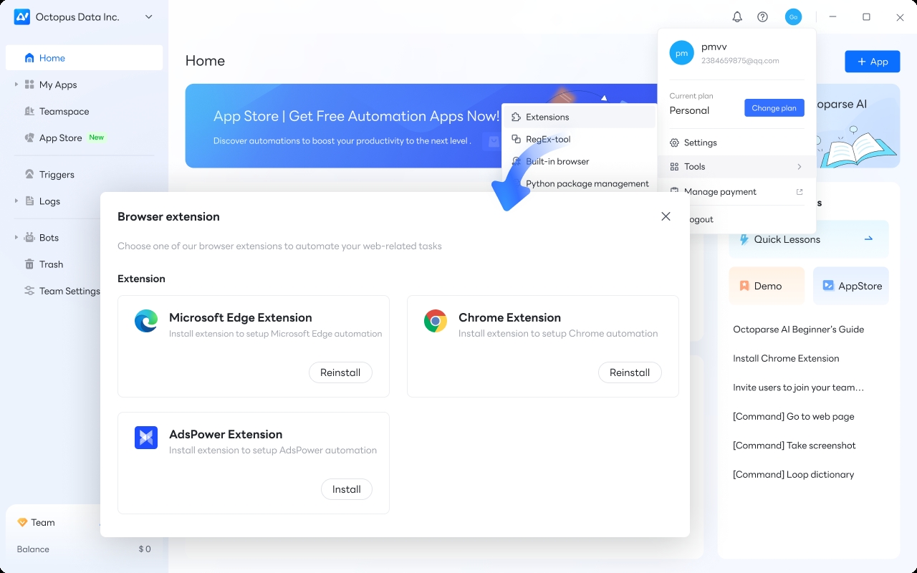Reinstall the Microsoft Edge Extension
The height and width of the screenshot is (573, 917).
[x=340, y=372]
